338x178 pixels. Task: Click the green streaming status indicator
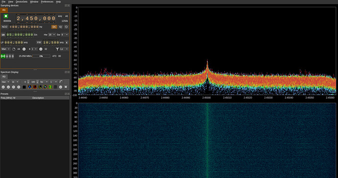point(3,56)
